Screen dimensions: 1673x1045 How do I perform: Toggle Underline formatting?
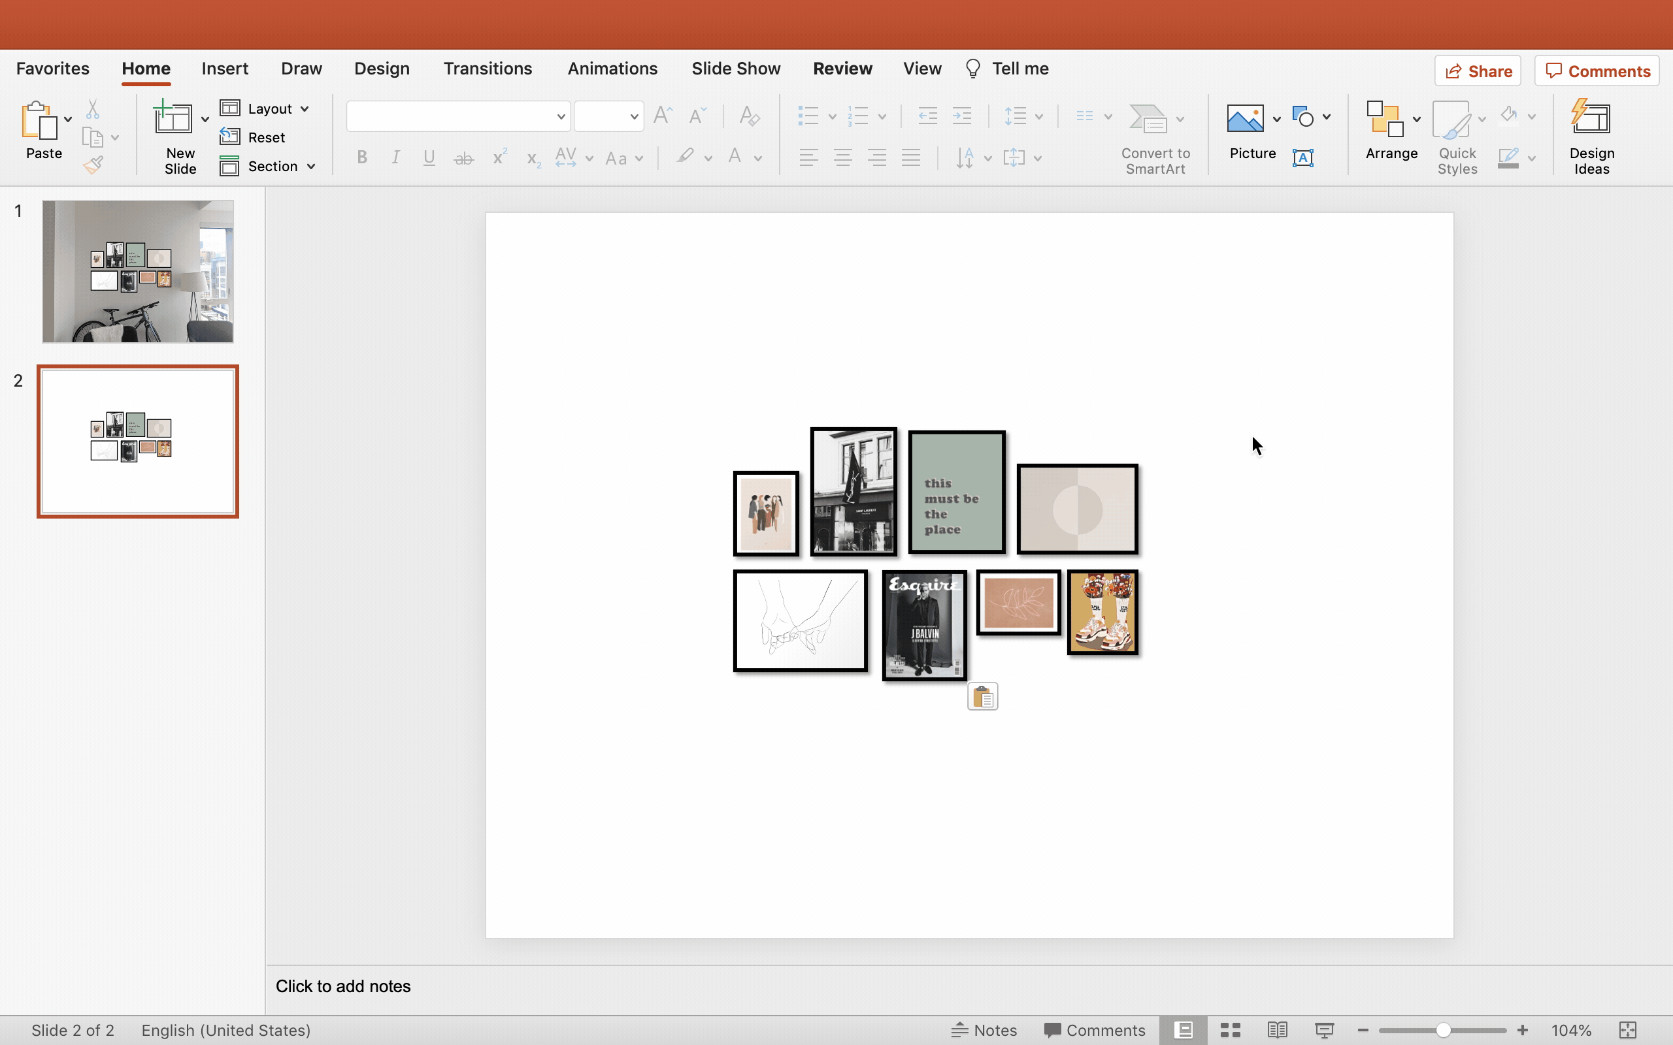click(429, 157)
